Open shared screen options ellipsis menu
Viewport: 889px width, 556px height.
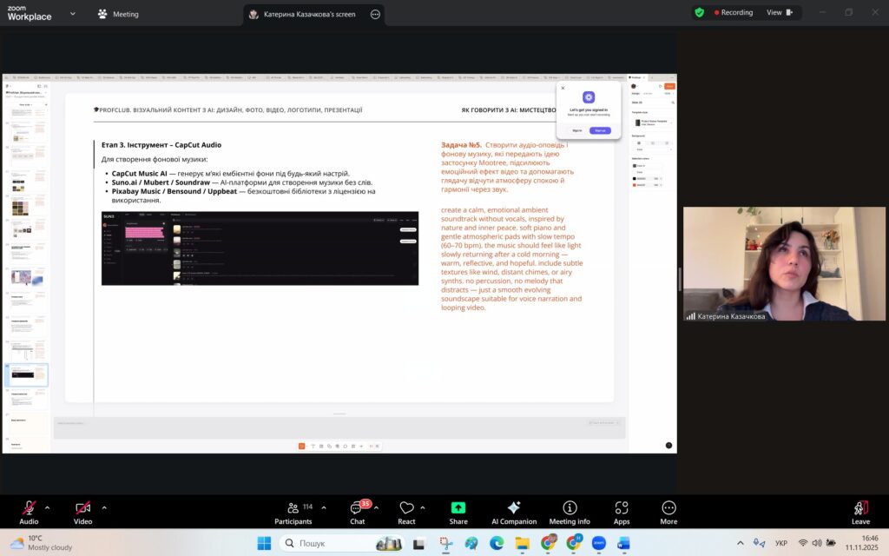[x=375, y=14]
